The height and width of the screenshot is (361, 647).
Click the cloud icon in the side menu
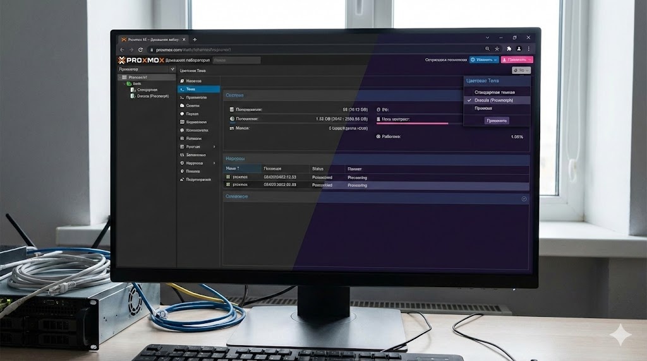click(182, 105)
